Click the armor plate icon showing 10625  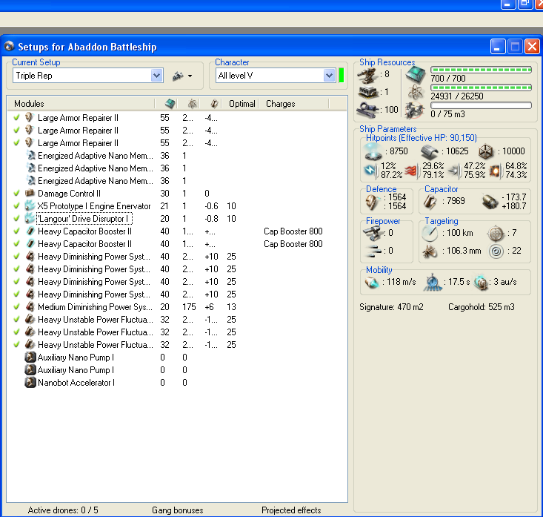430,151
